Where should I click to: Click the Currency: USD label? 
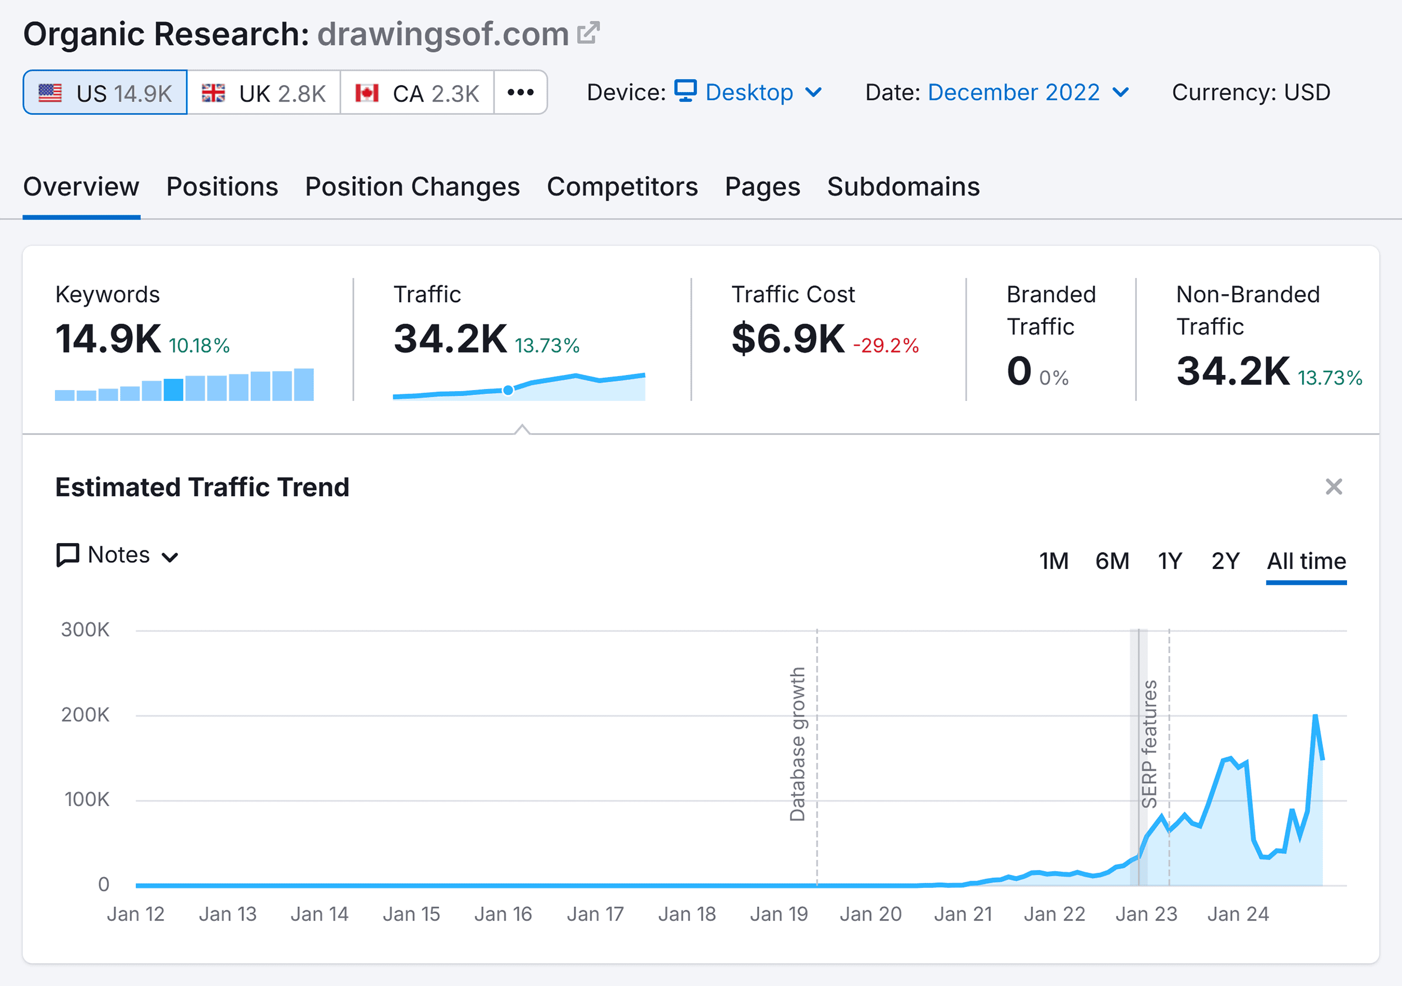coord(1251,93)
